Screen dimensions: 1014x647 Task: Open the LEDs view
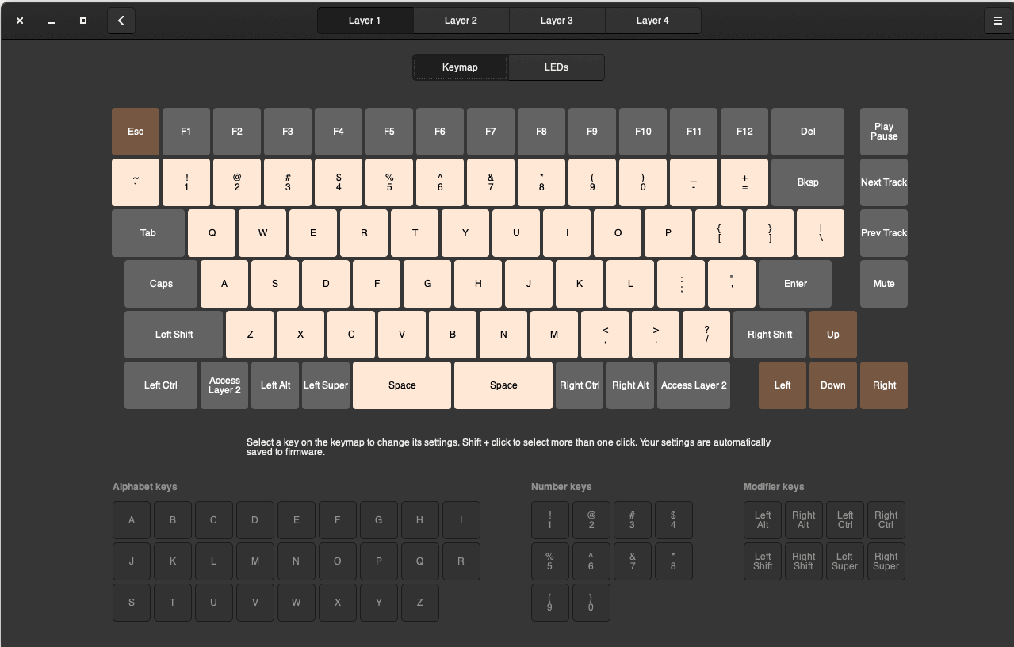[556, 67]
